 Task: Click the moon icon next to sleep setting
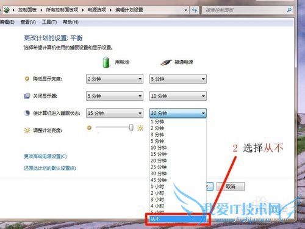pos(27,113)
